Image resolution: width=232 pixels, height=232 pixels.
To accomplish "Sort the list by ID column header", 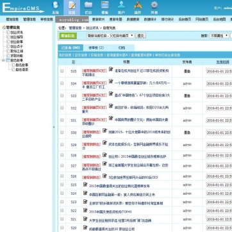I will [x=74, y=62].
